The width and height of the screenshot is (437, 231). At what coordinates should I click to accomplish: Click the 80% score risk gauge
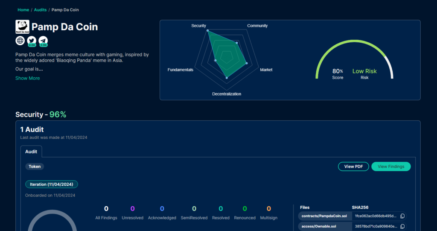click(x=354, y=60)
